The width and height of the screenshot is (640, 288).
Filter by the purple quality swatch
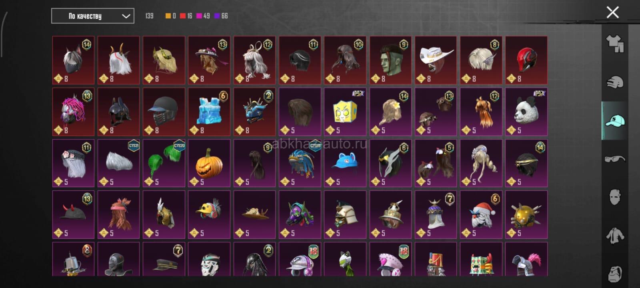(x=217, y=16)
